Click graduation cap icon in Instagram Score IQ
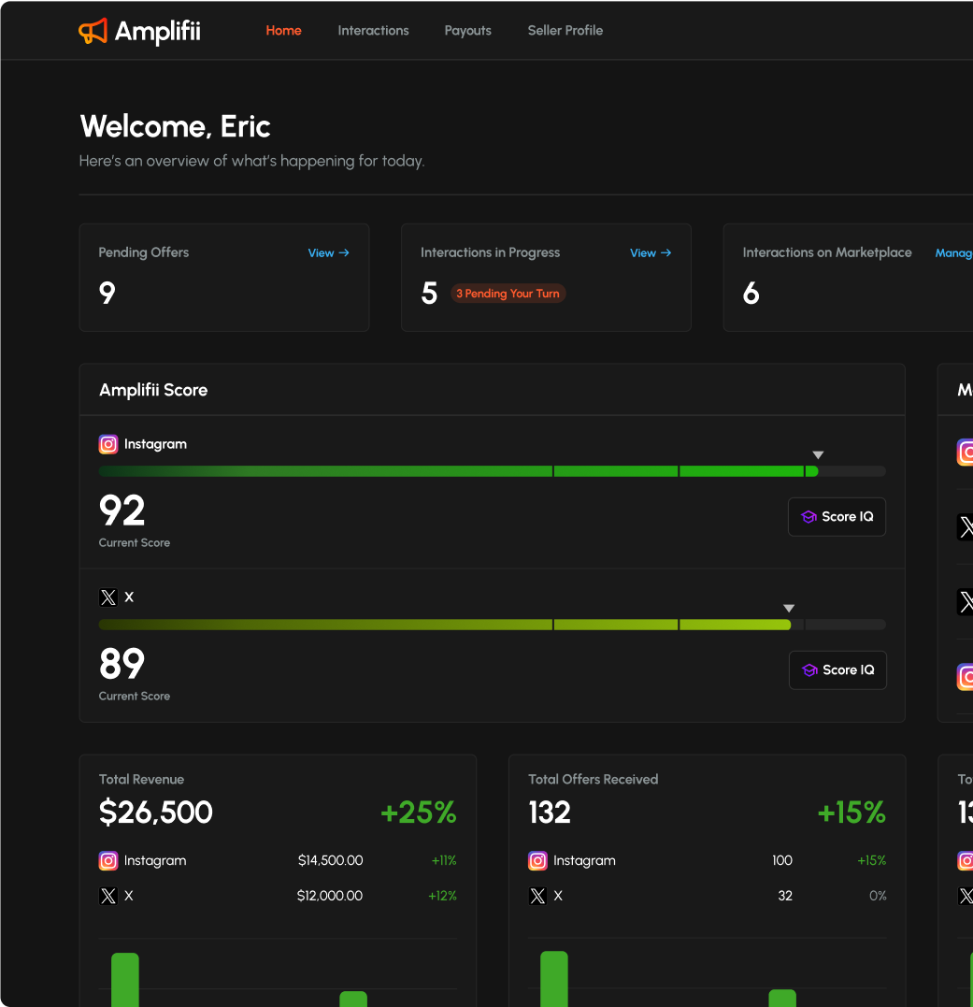 pyautogui.click(x=808, y=517)
